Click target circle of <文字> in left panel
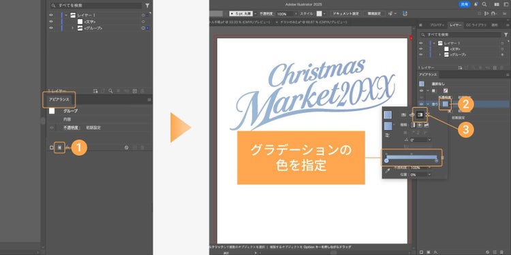This screenshot has width=511, height=255. click(x=143, y=22)
